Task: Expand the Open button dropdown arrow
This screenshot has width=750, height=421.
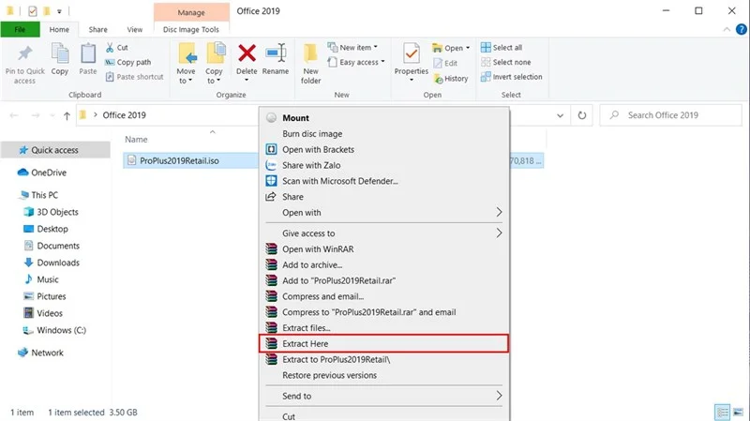Action: [468, 48]
